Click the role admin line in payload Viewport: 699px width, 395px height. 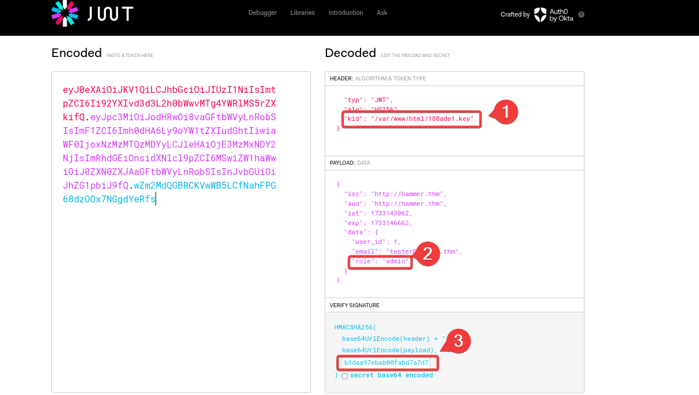click(x=380, y=262)
